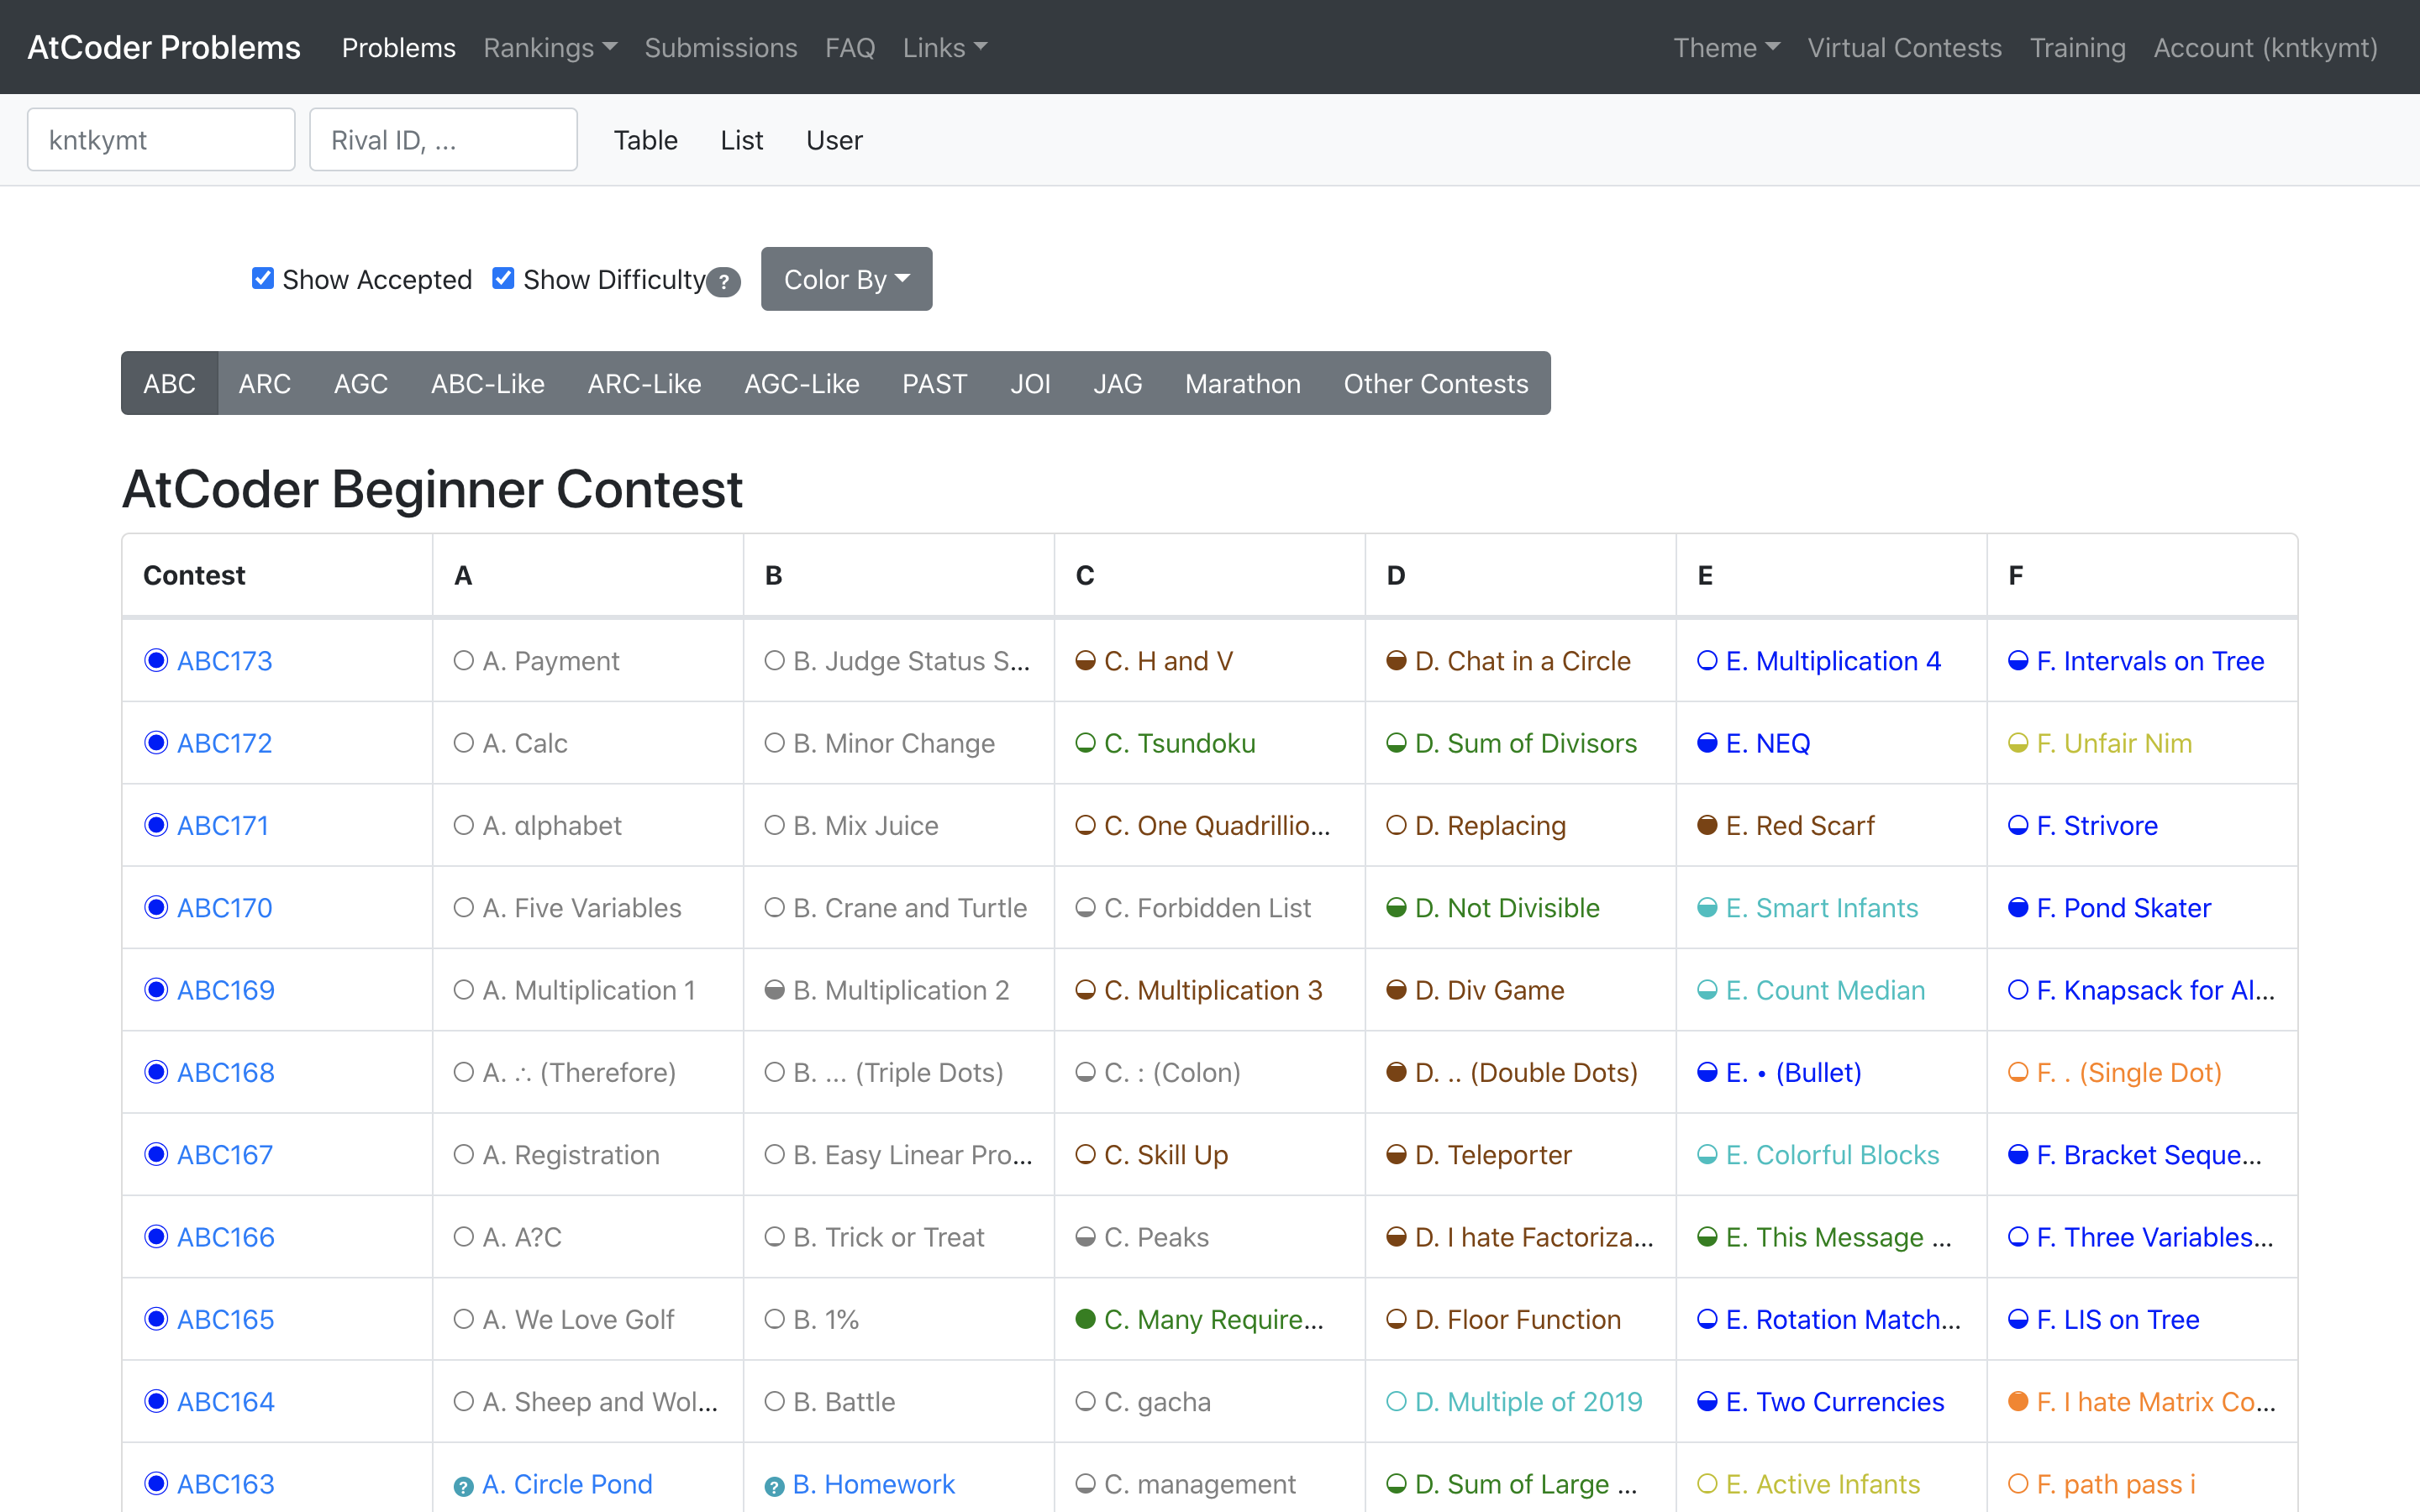The width and height of the screenshot is (2420, 1512).
Task: Focus the Rival ID input field
Action: pos(443,139)
